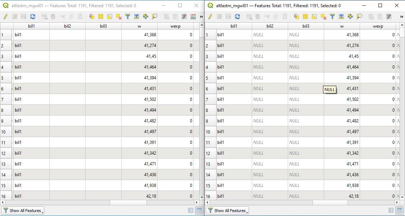Expand the right toolbar overflow chevron

coord(402,17)
